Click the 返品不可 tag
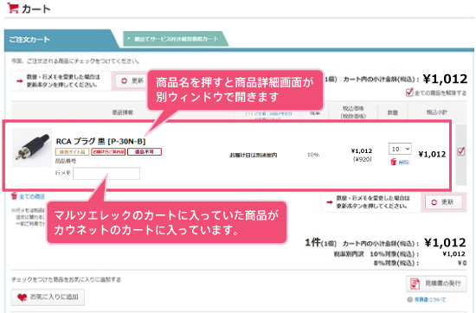This screenshot has height=313, width=476. coord(145,151)
